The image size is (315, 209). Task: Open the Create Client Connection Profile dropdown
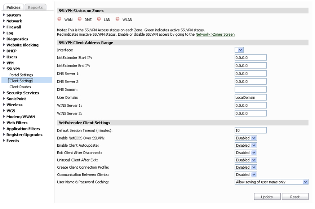pos(246,167)
